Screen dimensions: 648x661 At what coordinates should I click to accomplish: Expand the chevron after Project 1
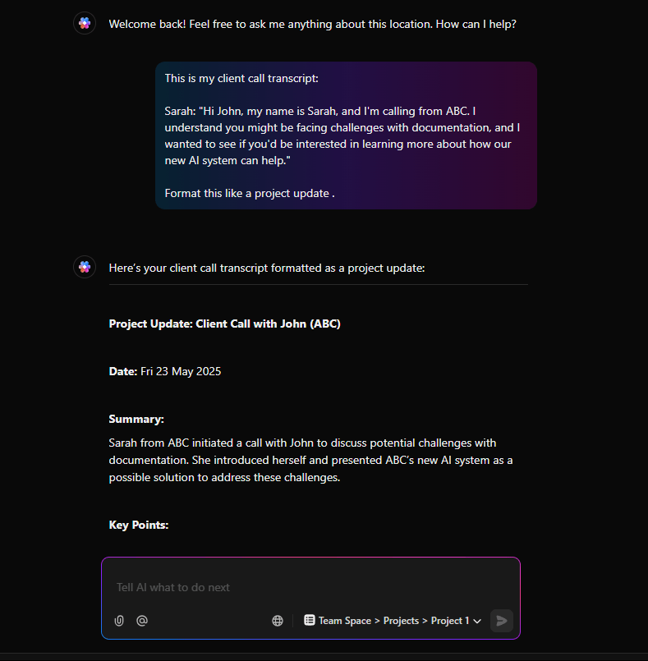click(x=477, y=622)
